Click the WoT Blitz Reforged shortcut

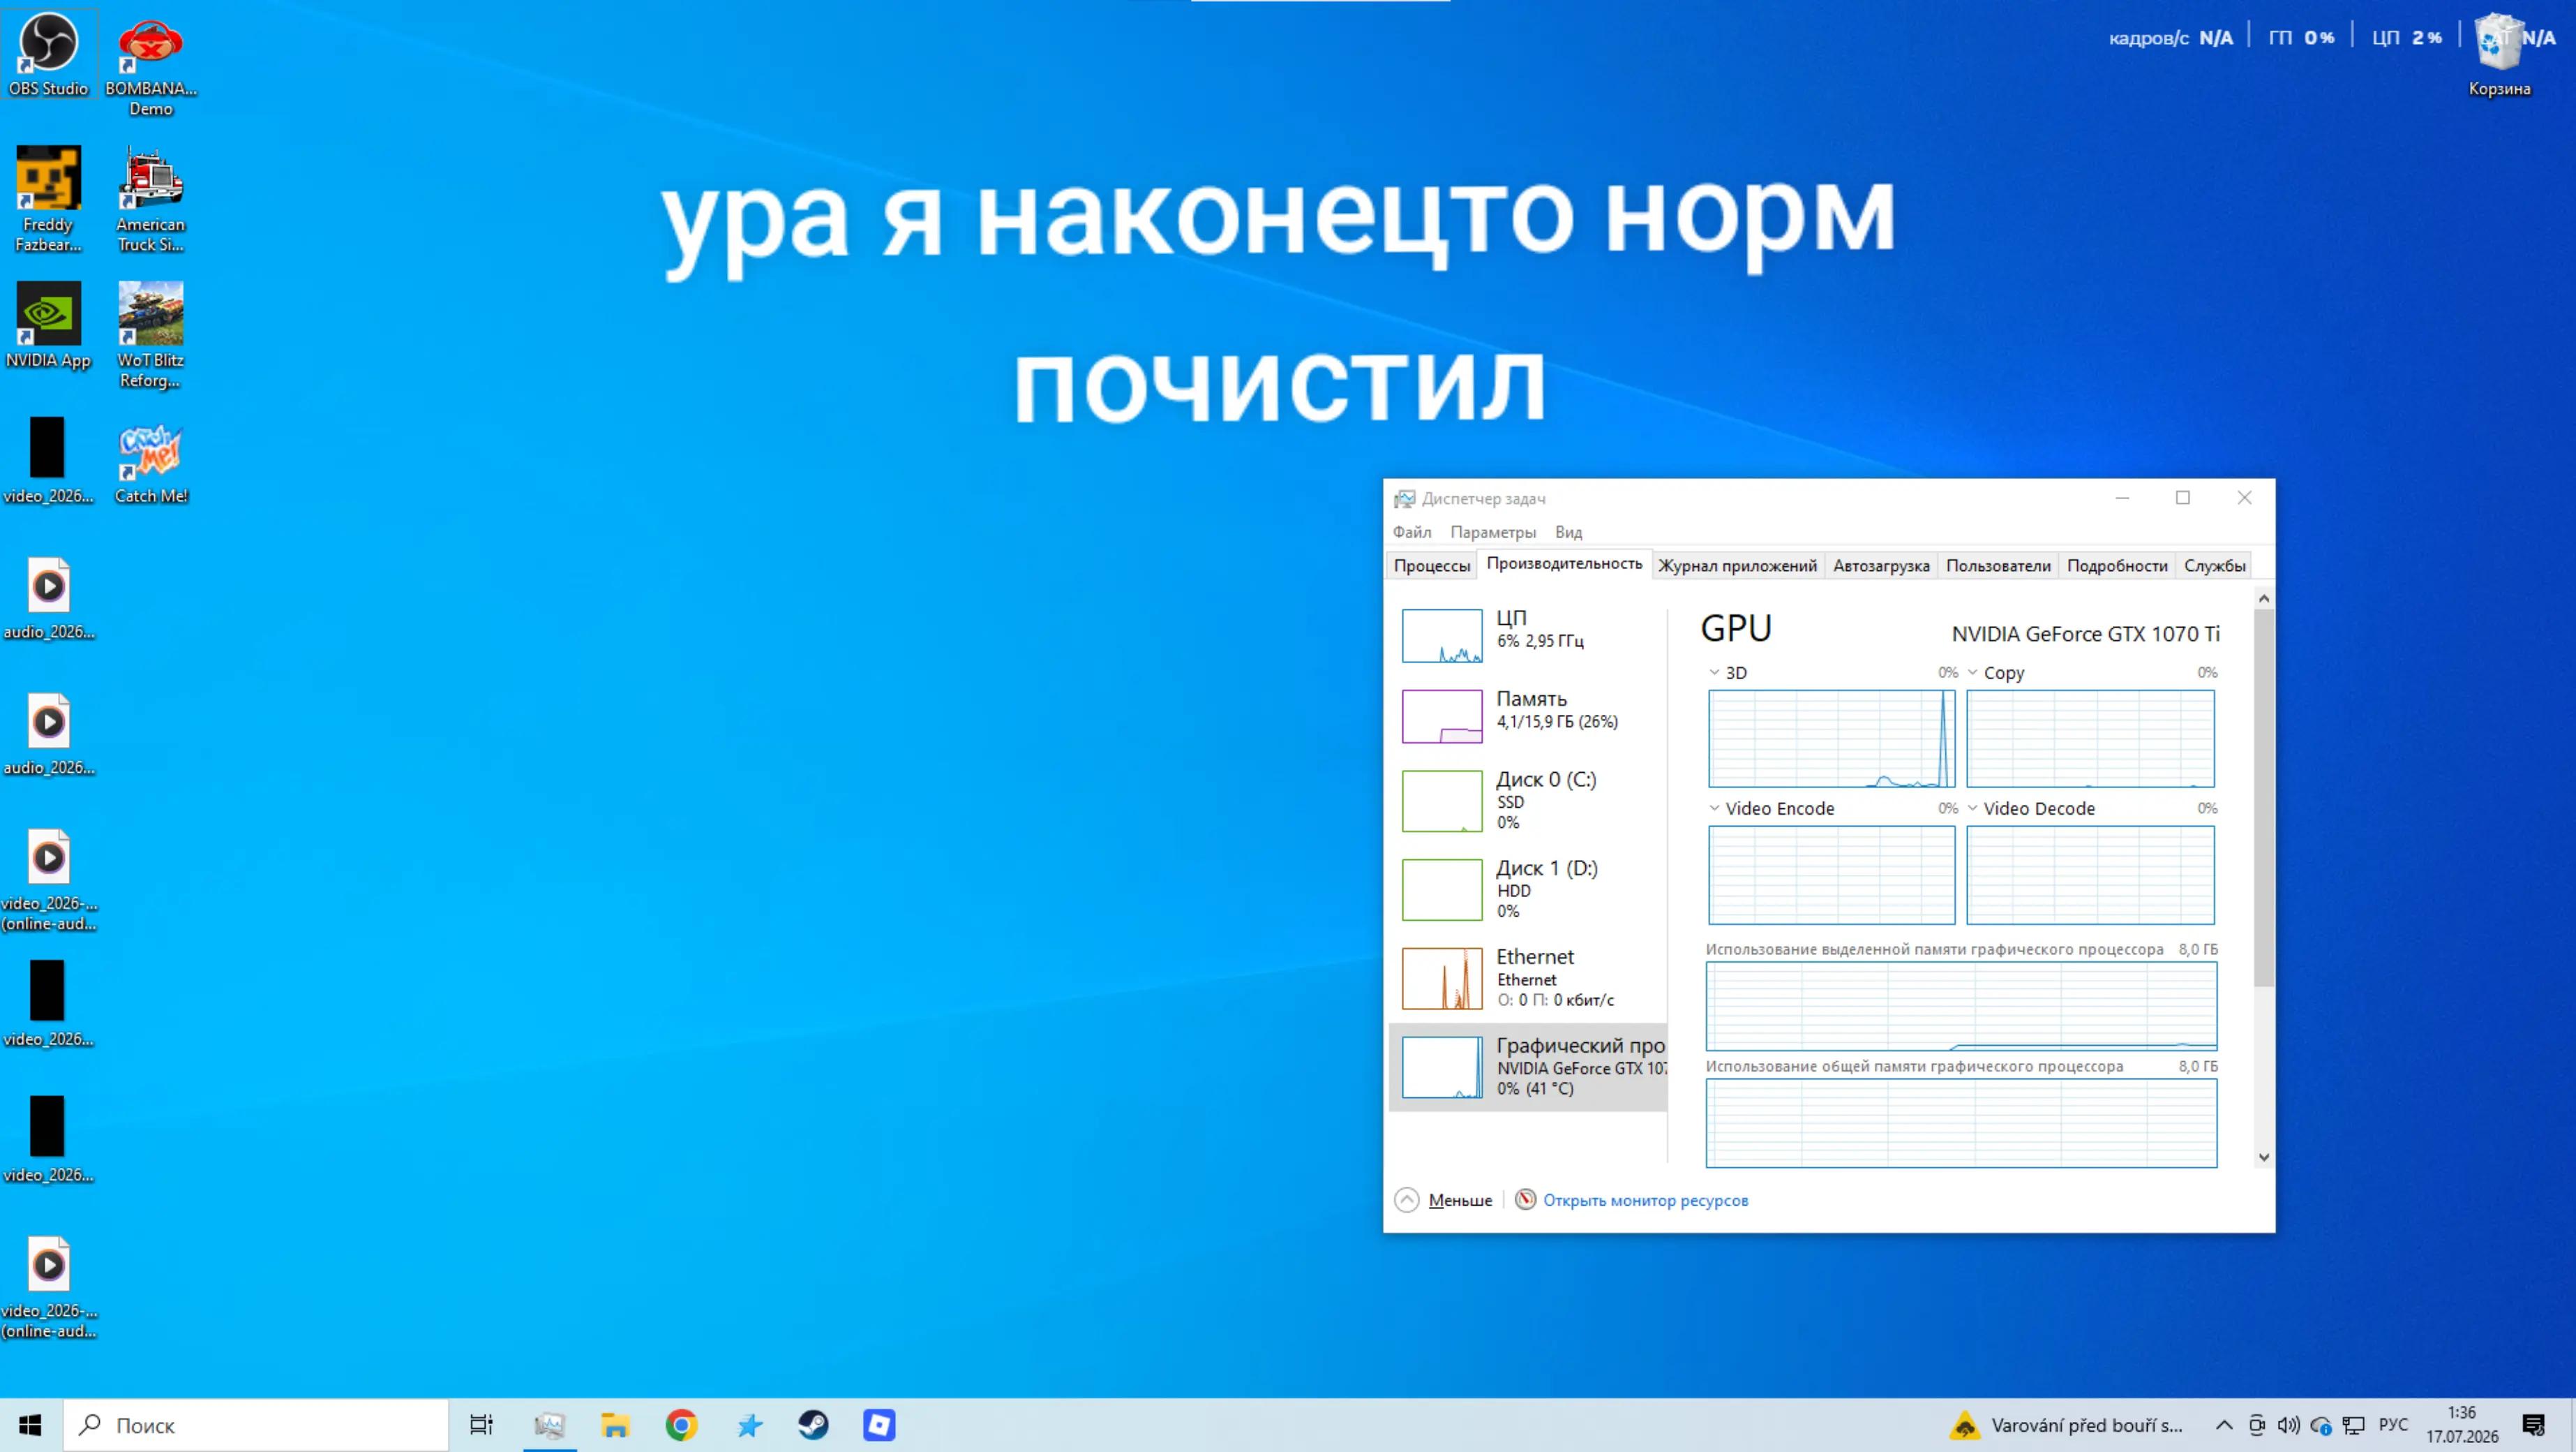point(150,335)
